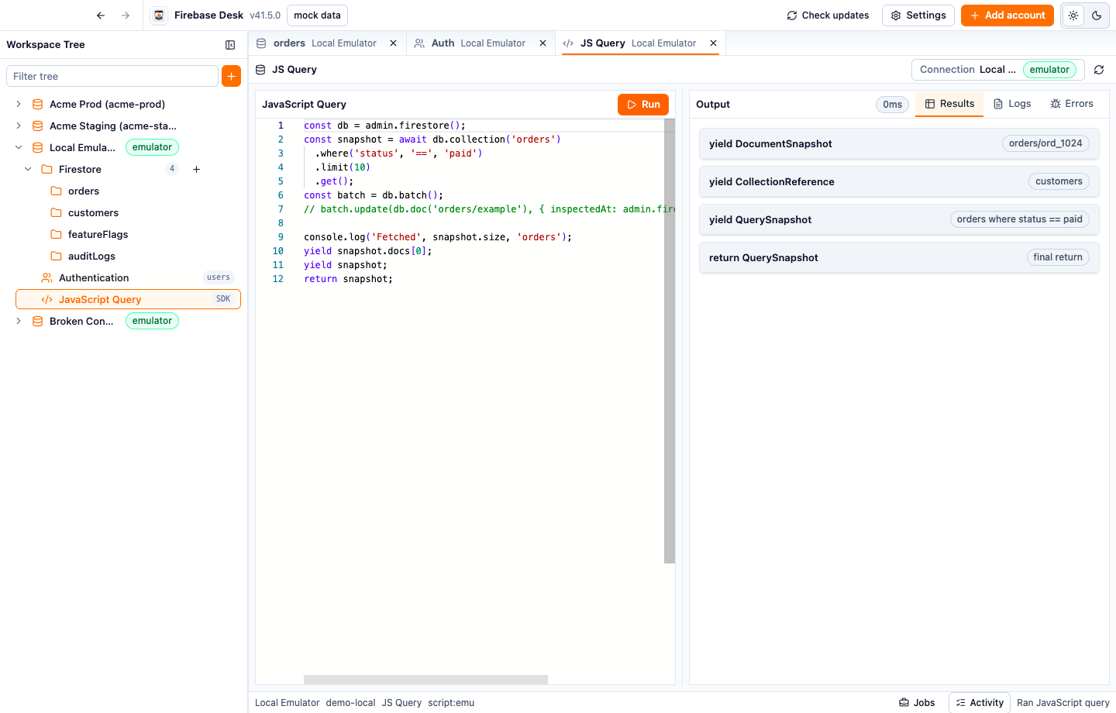Go back with the left arrow

101,15
